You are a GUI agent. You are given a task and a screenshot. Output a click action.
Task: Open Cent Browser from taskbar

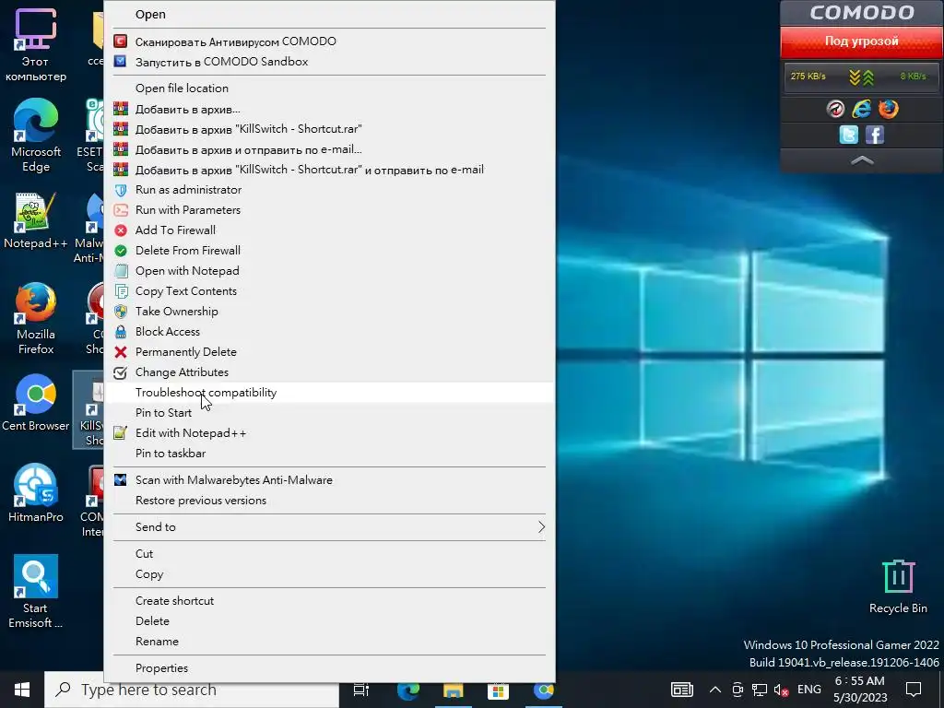pos(544,690)
